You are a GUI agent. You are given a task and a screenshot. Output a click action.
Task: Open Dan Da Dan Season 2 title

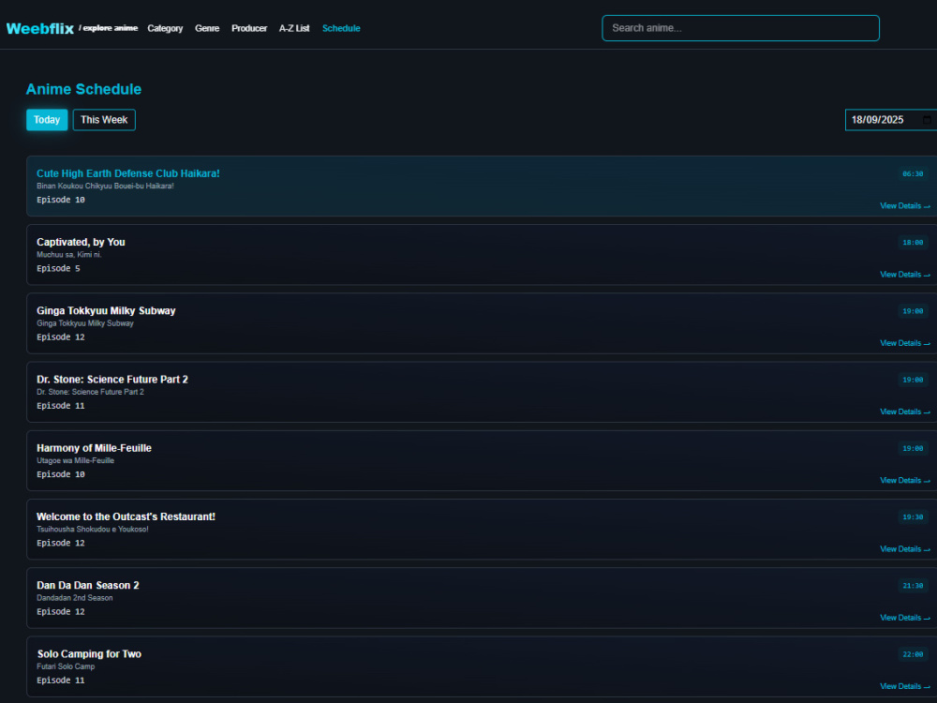pyautogui.click(x=88, y=585)
